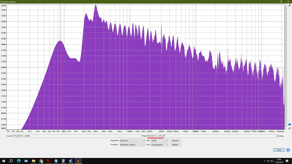Click the active Audacity icon in the taskbar
This screenshot has height=164, width=292.
click(x=78, y=161)
